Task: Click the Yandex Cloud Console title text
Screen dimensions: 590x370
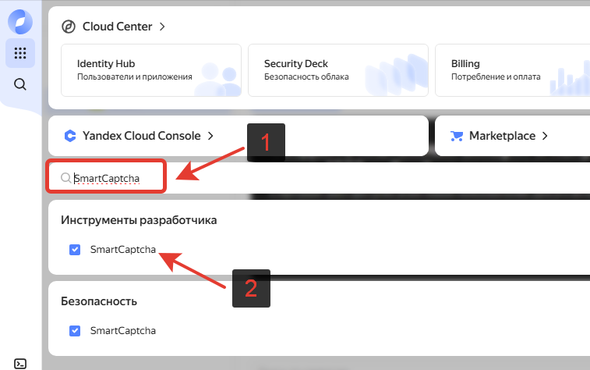Action: (x=141, y=136)
